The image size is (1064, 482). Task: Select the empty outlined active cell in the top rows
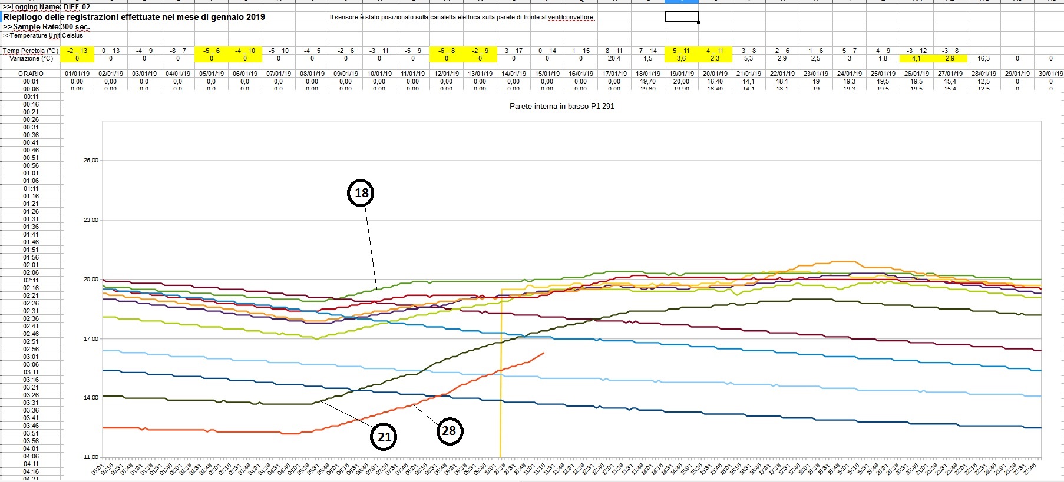(x=681, y=17)
